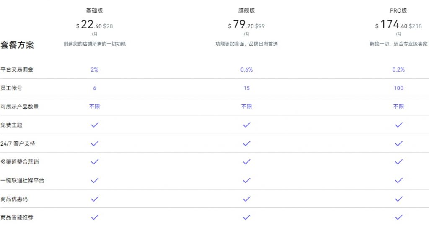Select the 旗舰版 plan title
Image resolution: width=429 pixels, height=225 pixels.
246,10
